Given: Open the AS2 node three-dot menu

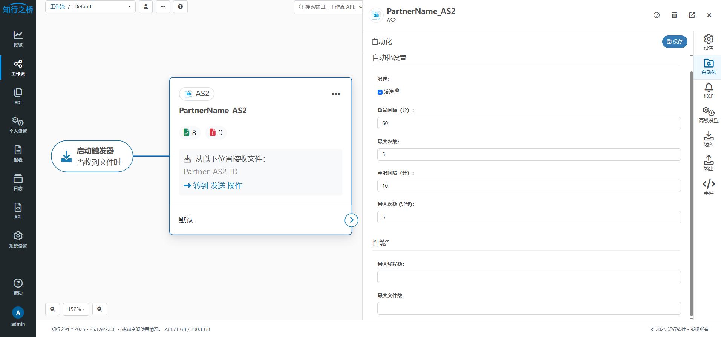Looking at the screenshot, I should pyautogui.click(x=336, y=94).
